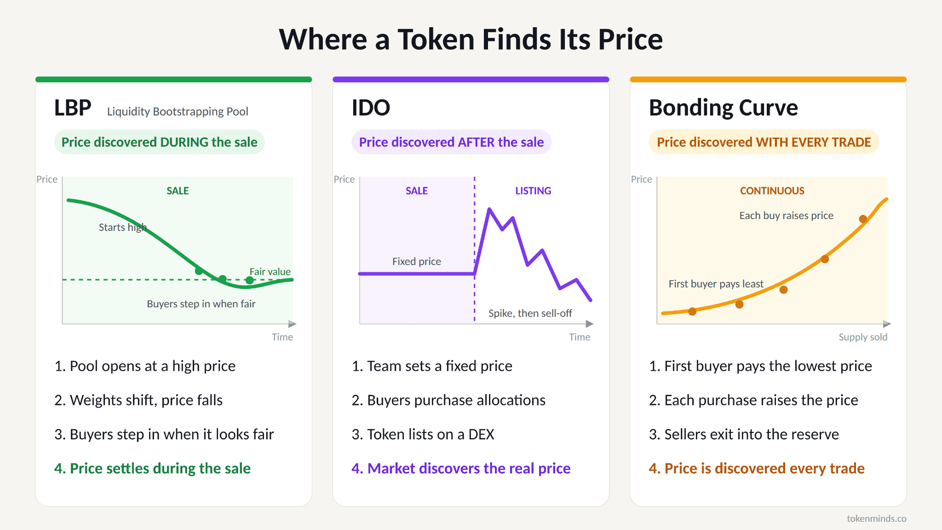Click the CONTINUOUS heading in the bonding curve chart
Screen dimensions: 942x530
[772, 190]
